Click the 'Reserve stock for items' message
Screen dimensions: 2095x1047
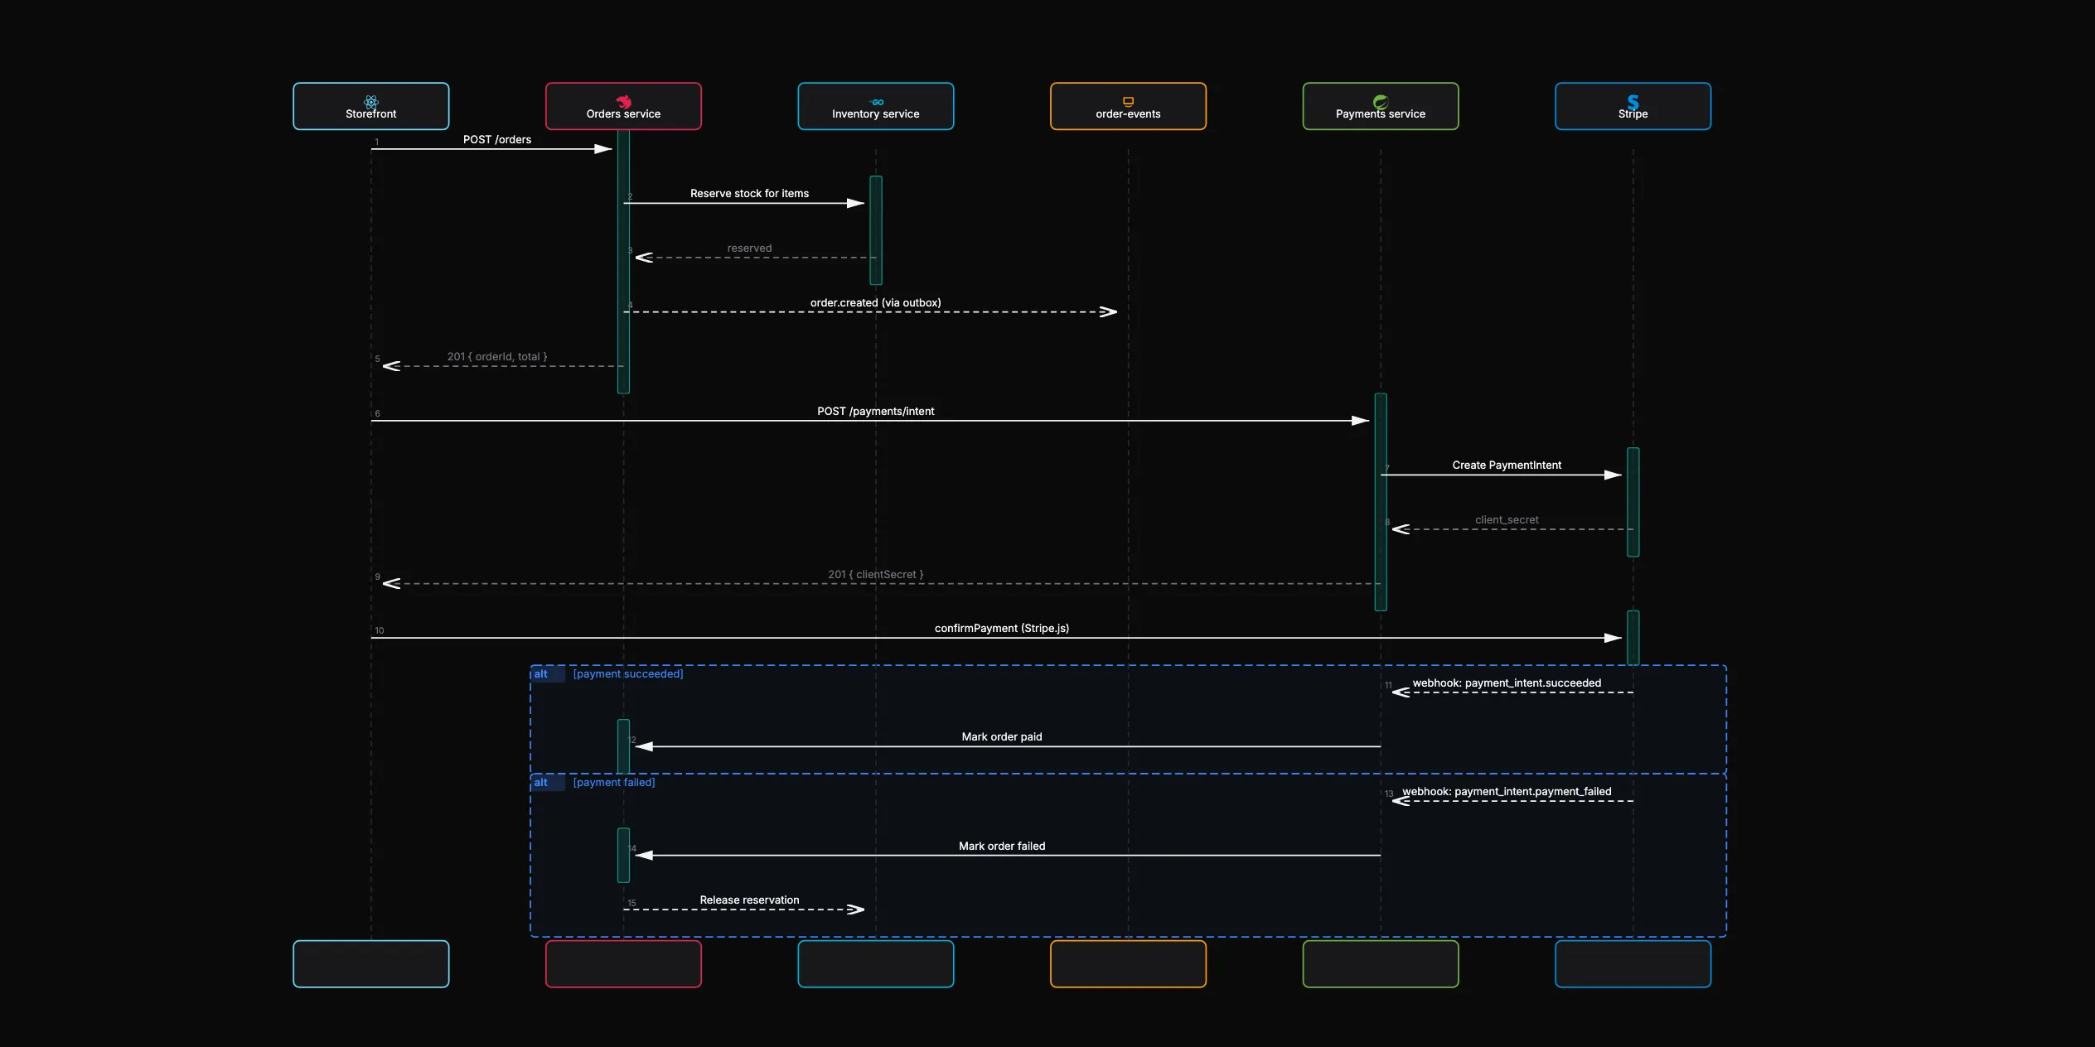tap(749, 194)
